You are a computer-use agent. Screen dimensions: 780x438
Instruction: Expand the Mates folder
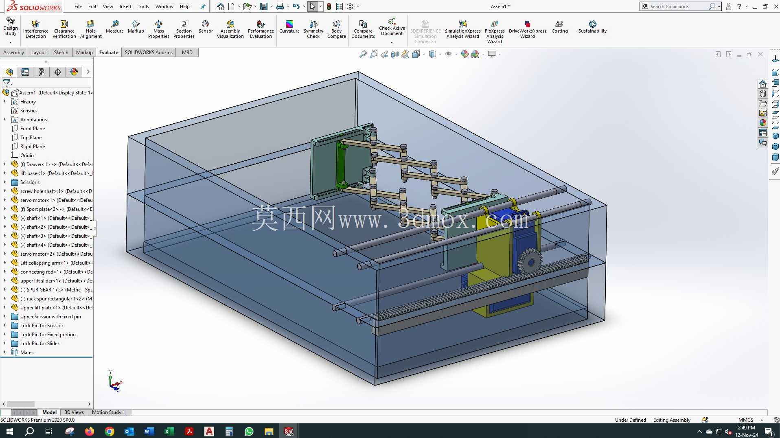pos(5,353)
